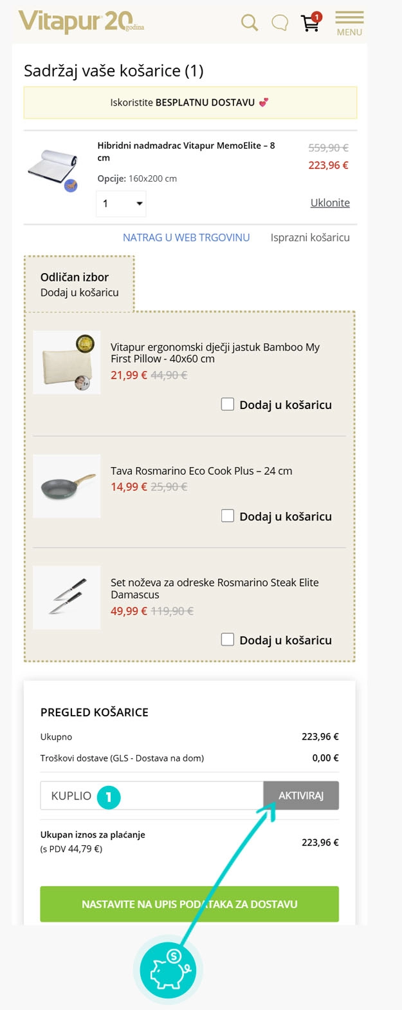
Task: Click Natrag u web trgovinu link
Action: click(186, 238)
